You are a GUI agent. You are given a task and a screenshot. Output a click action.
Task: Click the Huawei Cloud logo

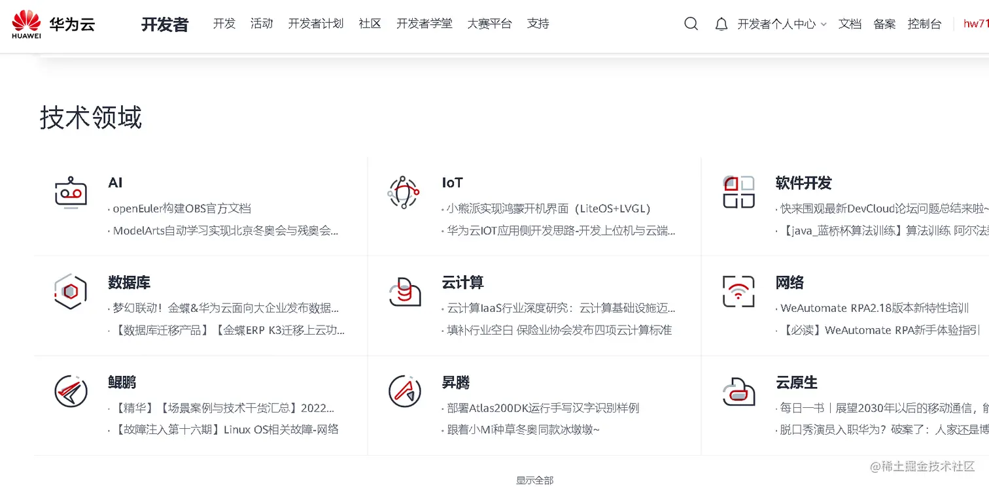53,25
